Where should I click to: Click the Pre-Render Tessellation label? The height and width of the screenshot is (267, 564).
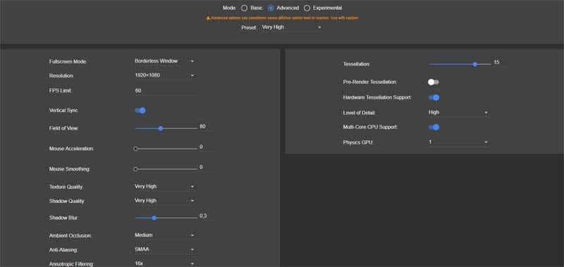(x=370, y=82)
